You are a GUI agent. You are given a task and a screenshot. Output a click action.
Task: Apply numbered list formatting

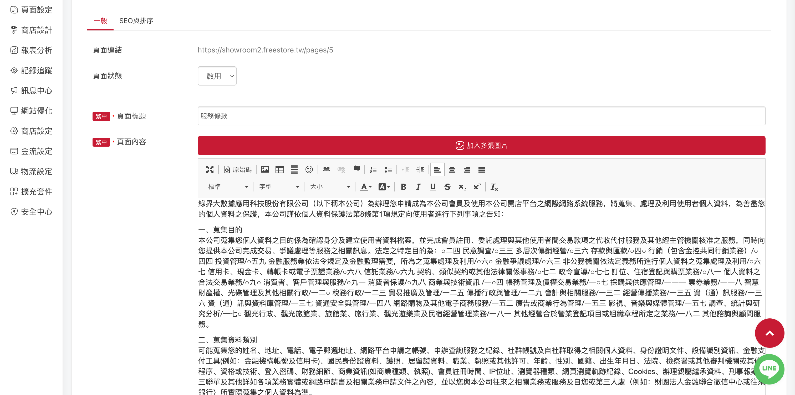373,169
